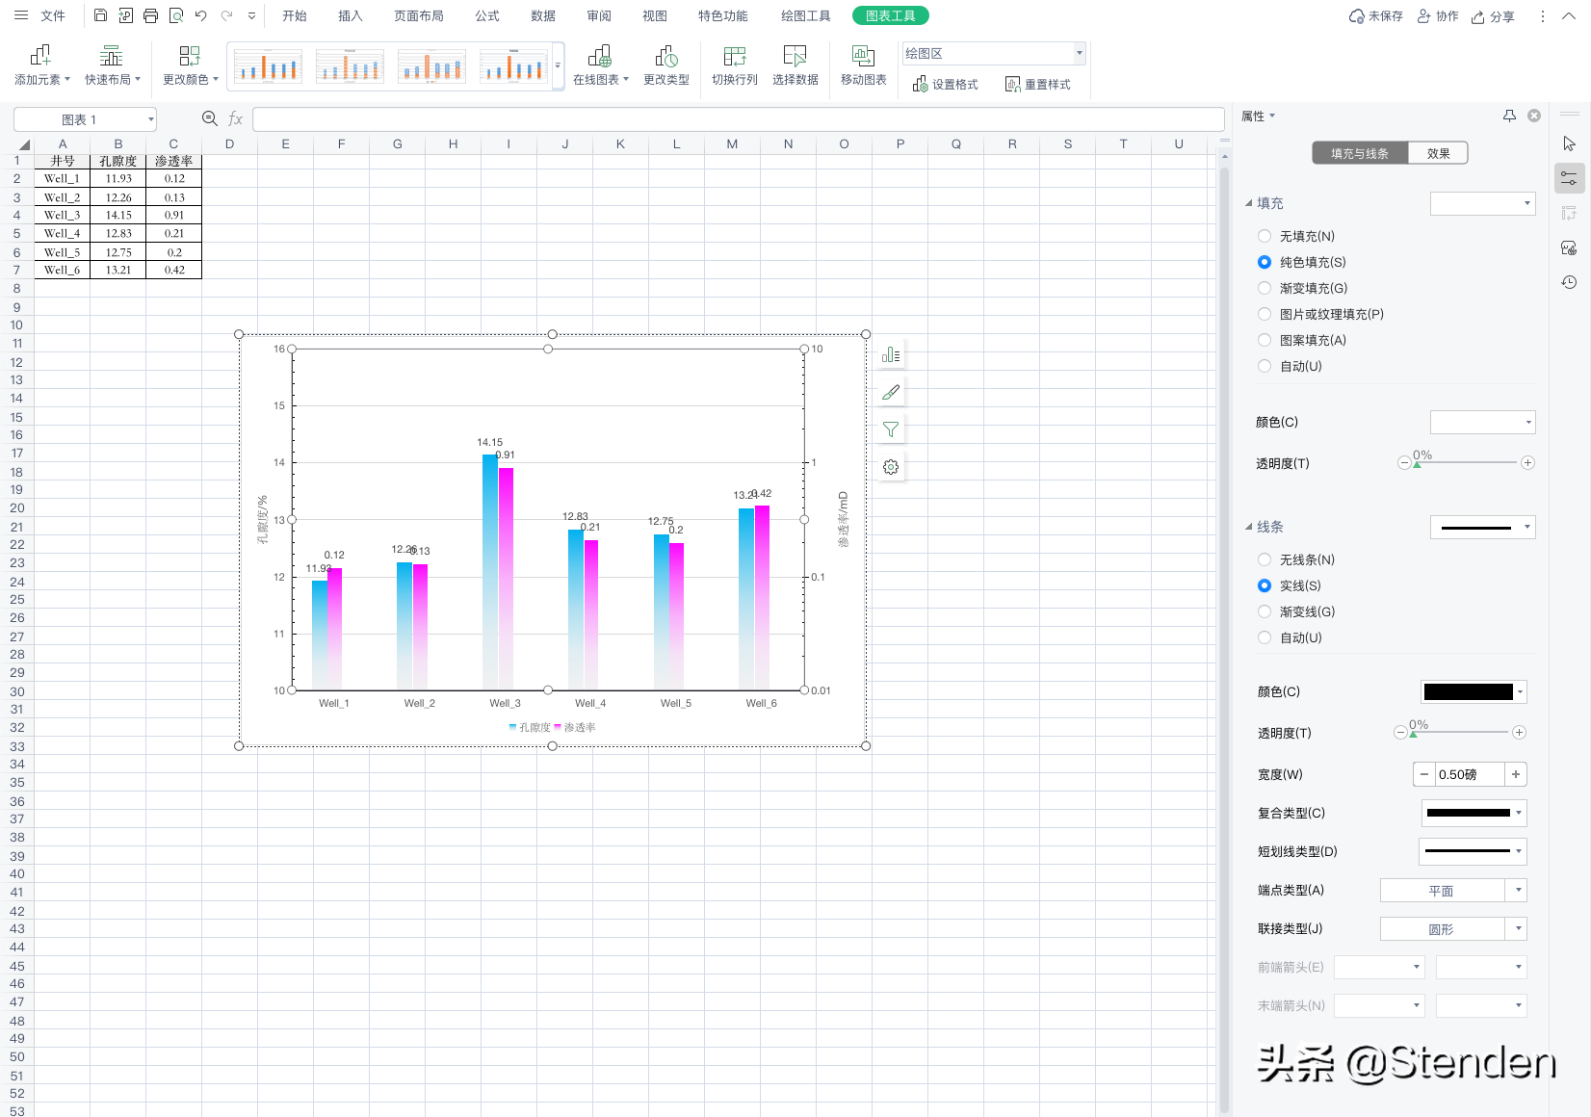Click the black line color swatch
1591x1117 pixels.
point(1468,692)
